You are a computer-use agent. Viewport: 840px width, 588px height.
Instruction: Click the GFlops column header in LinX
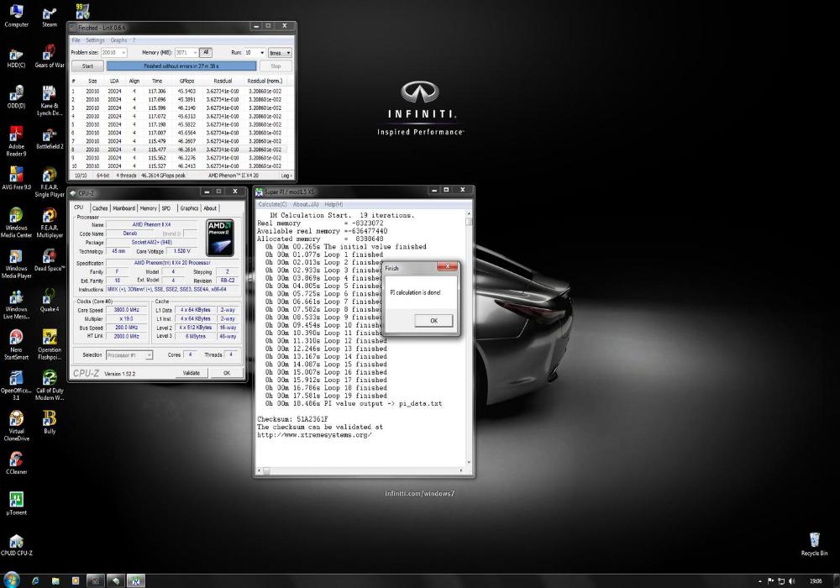(187, 81)
